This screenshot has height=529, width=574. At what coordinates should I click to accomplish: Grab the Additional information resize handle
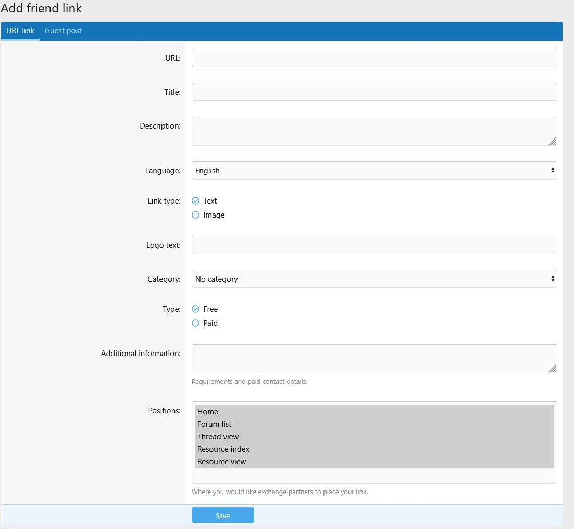(x=553, y=369)
